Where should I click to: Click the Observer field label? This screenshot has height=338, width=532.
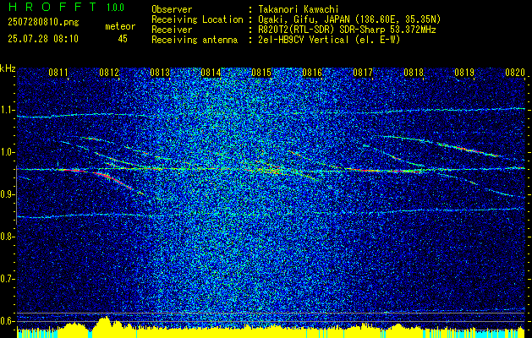[172, 10]
